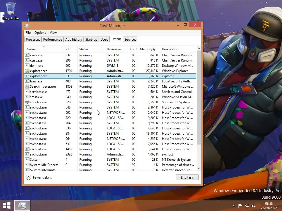The image size is (282, 211).
Task: Sort by the Username column header
Action: 116,49
